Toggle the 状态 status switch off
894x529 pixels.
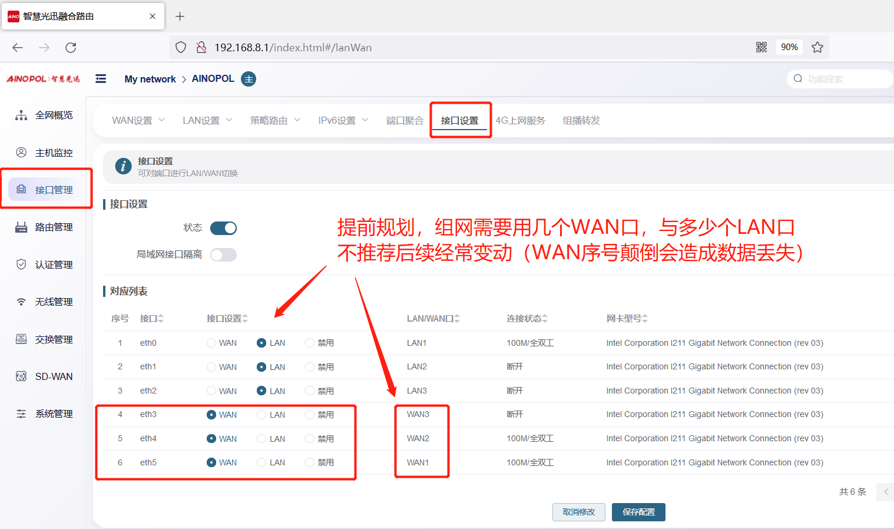pos(223,228)
